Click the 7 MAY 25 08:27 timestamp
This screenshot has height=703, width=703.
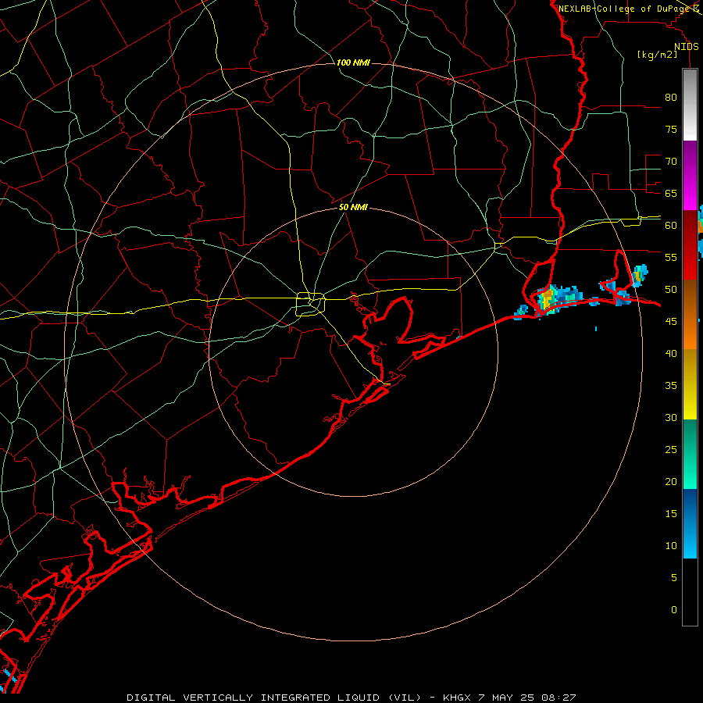point(528,698)
